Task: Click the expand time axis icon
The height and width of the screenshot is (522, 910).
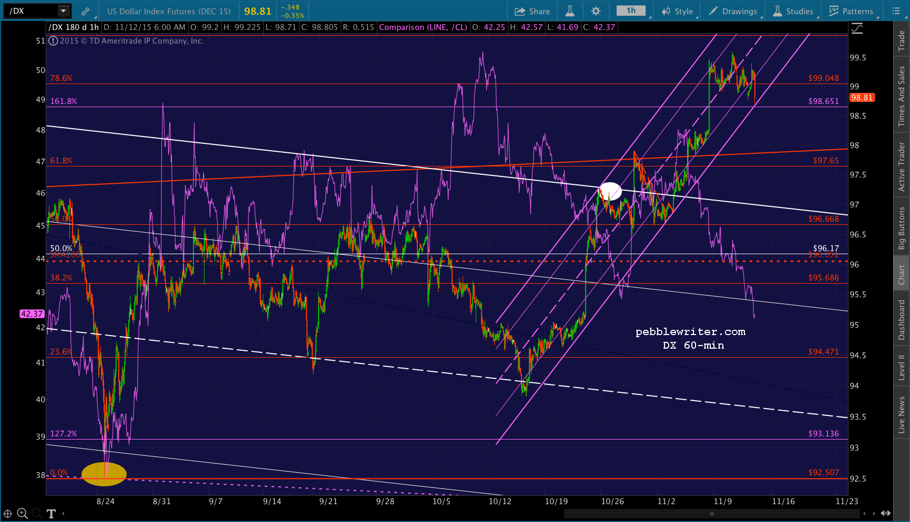Action: [886, 514]
